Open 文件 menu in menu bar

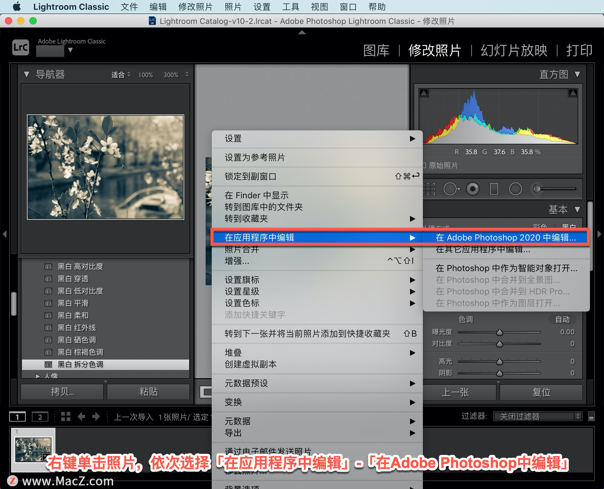[129, 7]
